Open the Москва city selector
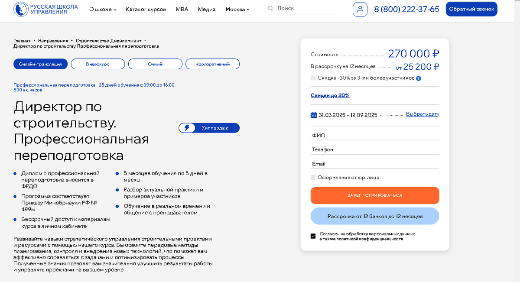This screenshot has height=282, width=520. point(237,8)
